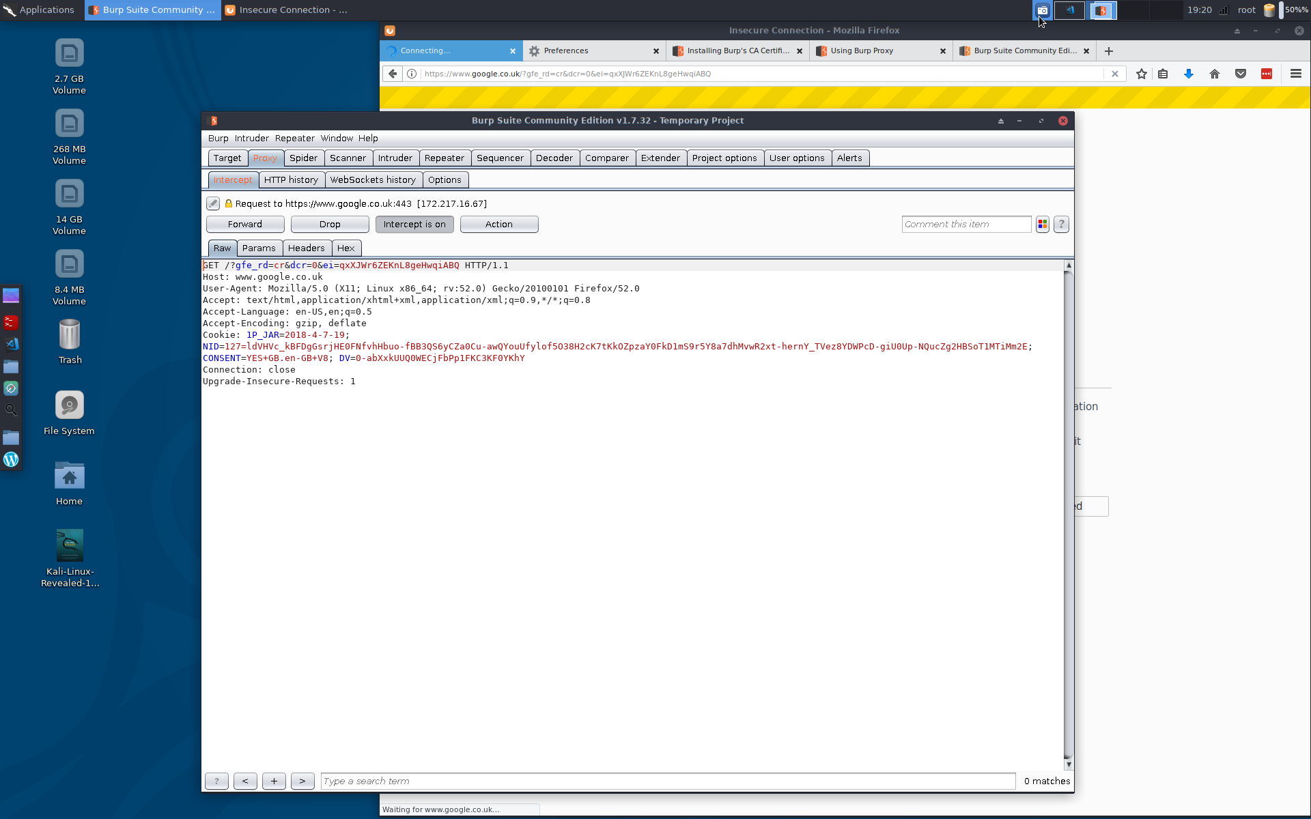Bookmark the page with the star
This screenshot has height=819, width=1311.
(x=1141, y=74)
